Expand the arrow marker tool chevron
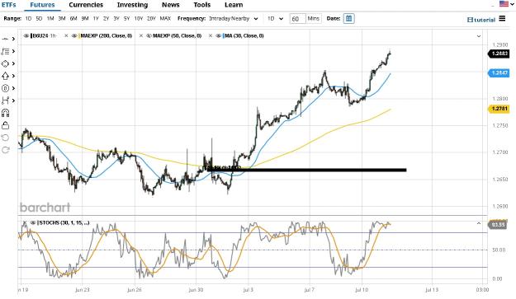 [x=13, y=76]
